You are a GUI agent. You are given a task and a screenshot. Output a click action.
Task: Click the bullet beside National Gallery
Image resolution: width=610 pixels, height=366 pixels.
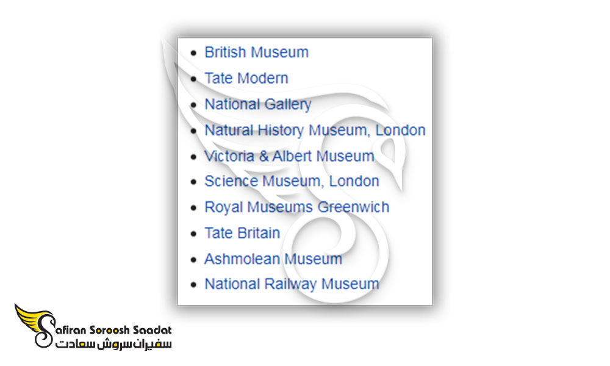[194, 105]
